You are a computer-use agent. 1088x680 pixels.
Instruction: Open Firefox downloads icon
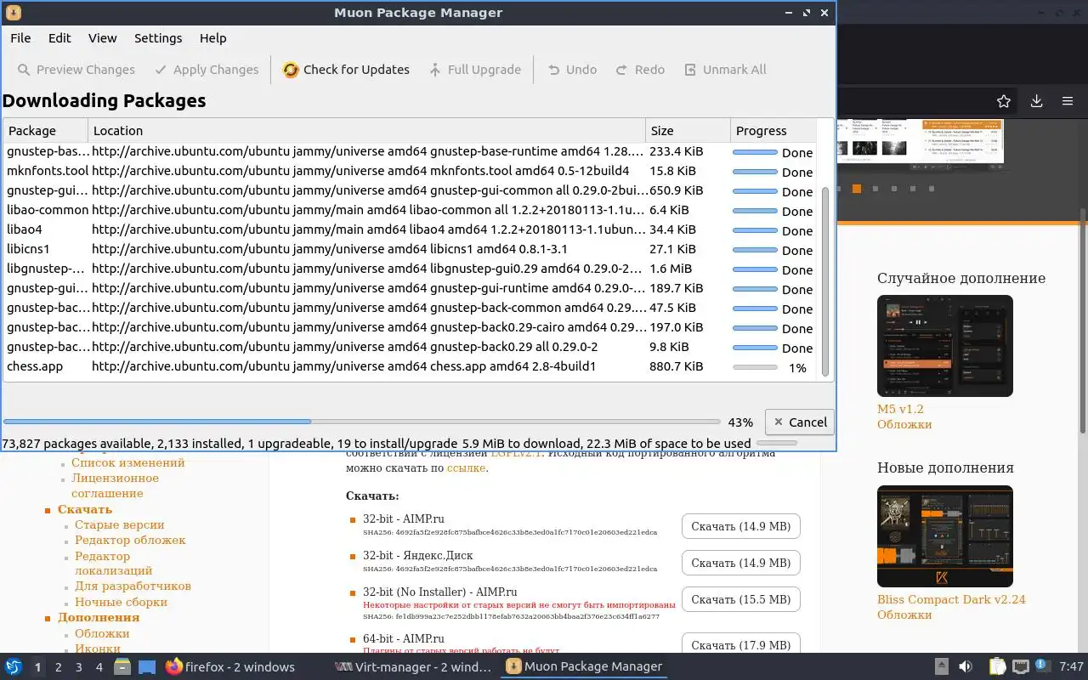pyautogui.click(x=1036, y=101)
